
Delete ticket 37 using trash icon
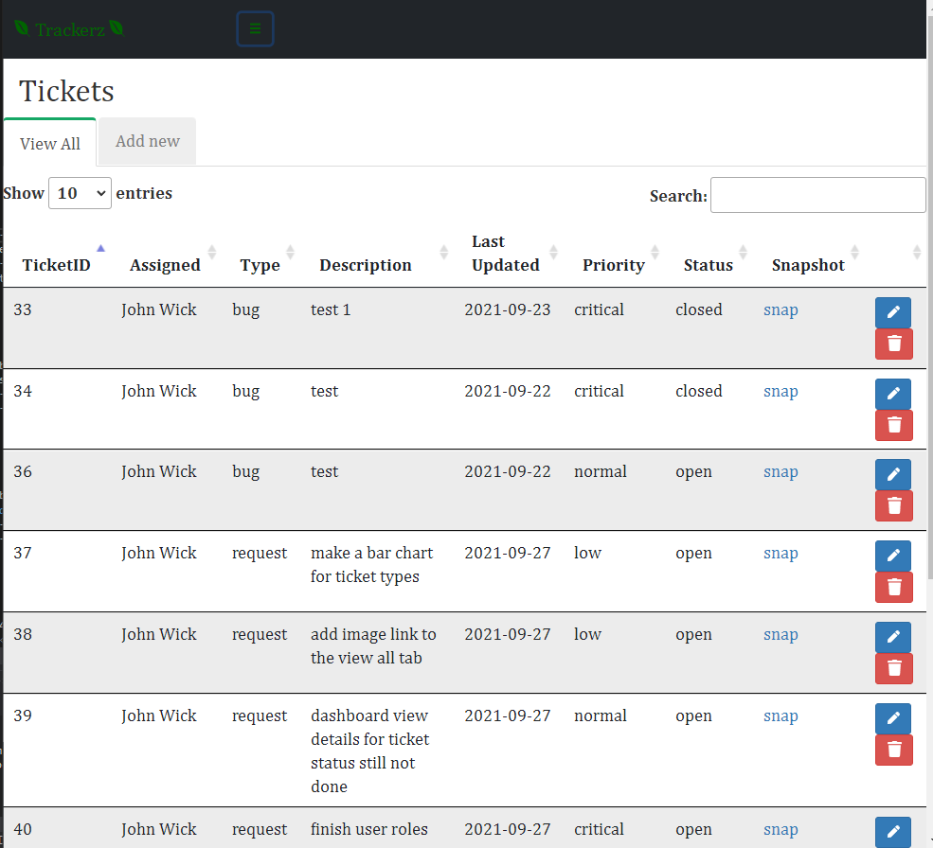893,588
